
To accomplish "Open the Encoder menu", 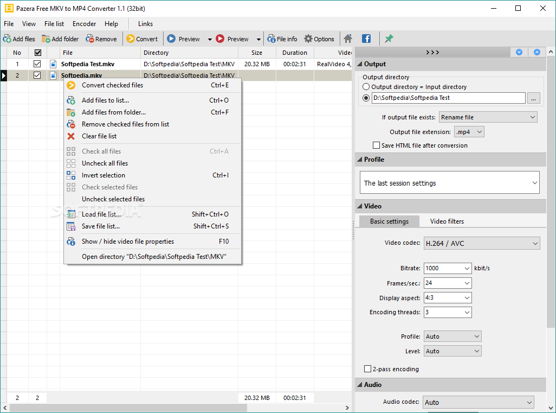I will tap(85, 24).
